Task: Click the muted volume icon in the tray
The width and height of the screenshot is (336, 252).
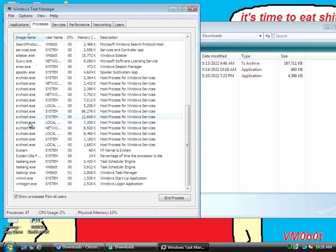Action: tap(310, 247)
